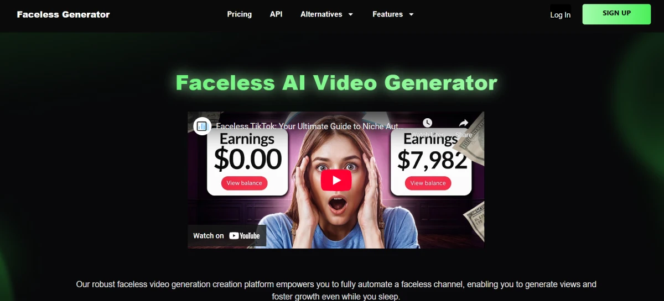Click the $7,982 earnings card in video
The width and height of the screenshot is (664, 301).
[431, 162]
